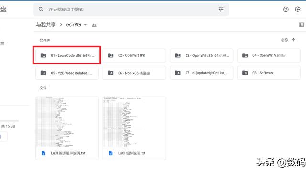Click the esirPG breadcrumb name
The image size is (306, 172).
tap(74, 25)
